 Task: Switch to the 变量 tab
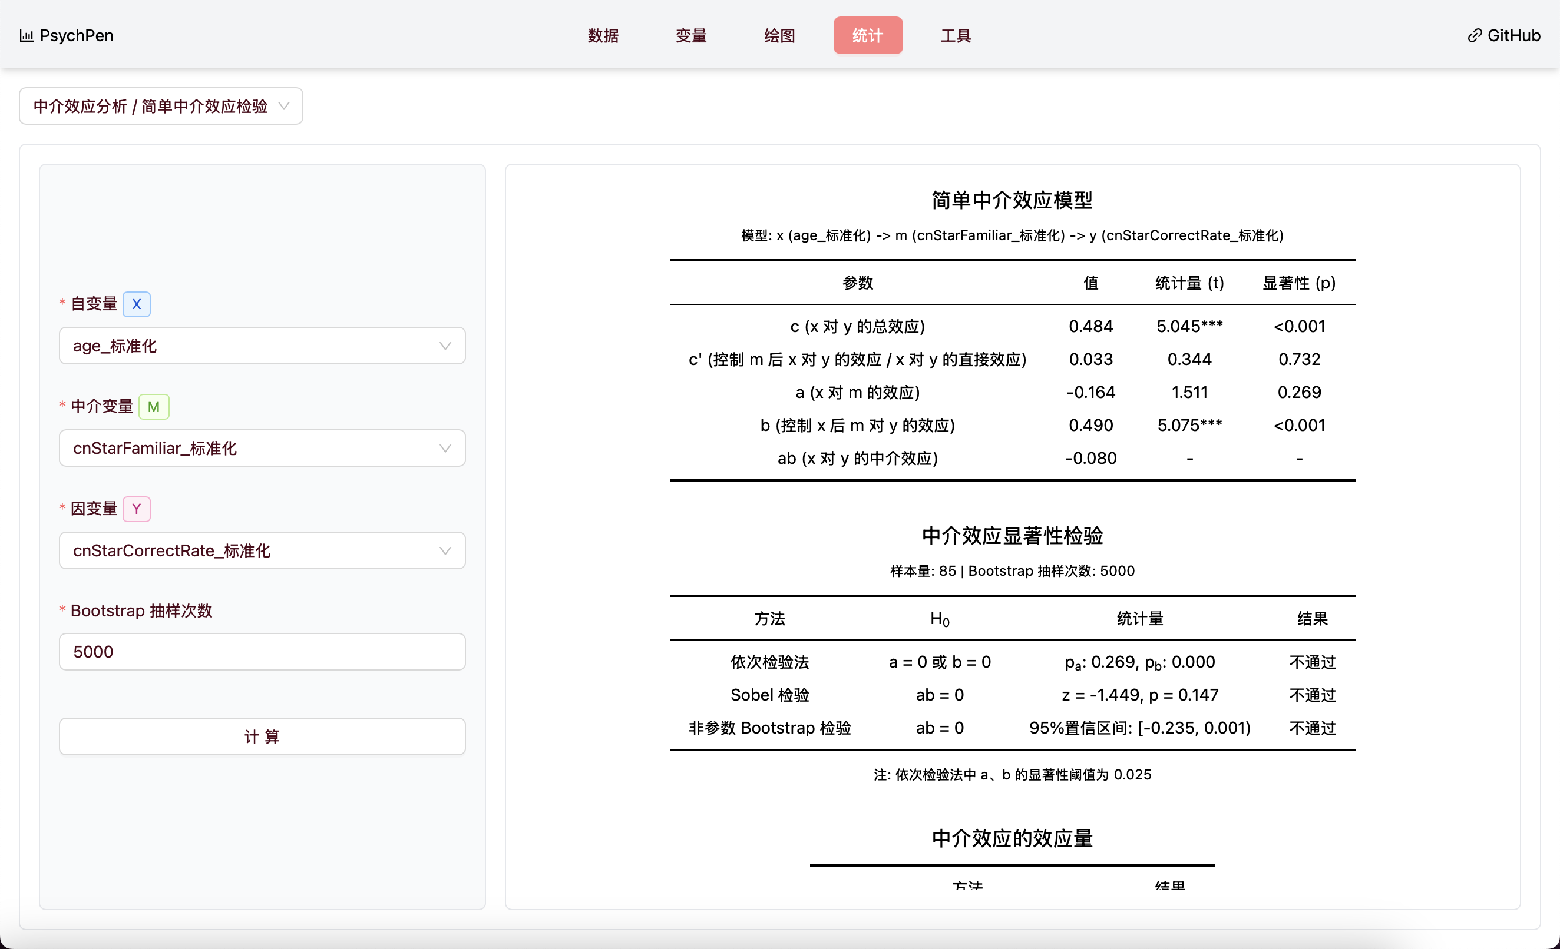(690, 35)
